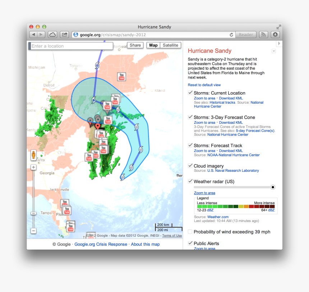Click the orange swatch in the radar legend
Screen dimensions: 309x292
tap(246, 206)
